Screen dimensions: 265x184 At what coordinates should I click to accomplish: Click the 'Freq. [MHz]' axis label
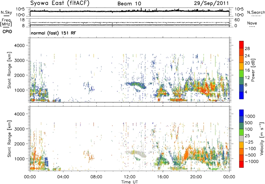click(6, 23)
